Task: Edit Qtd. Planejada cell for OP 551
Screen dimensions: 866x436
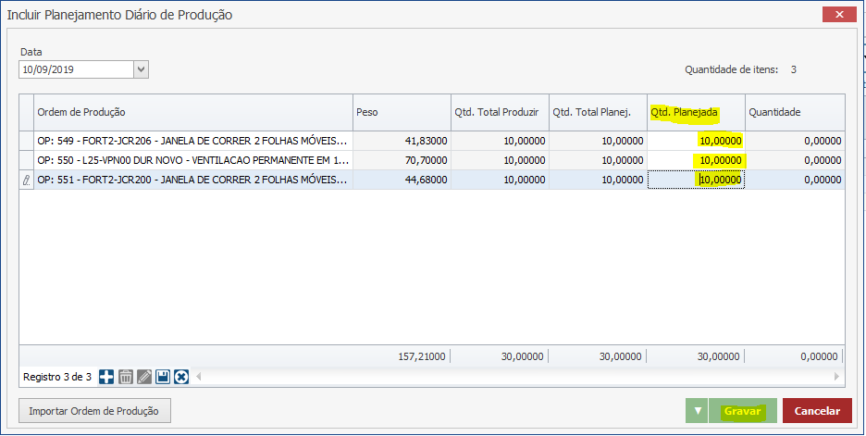Action: (x=696, y=181)
